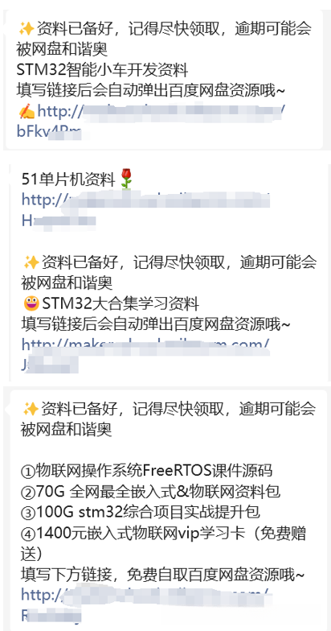The image size is (331, 631).
Task: Click the bFkv4... link continuation text
Action: [x=48, y=132]
